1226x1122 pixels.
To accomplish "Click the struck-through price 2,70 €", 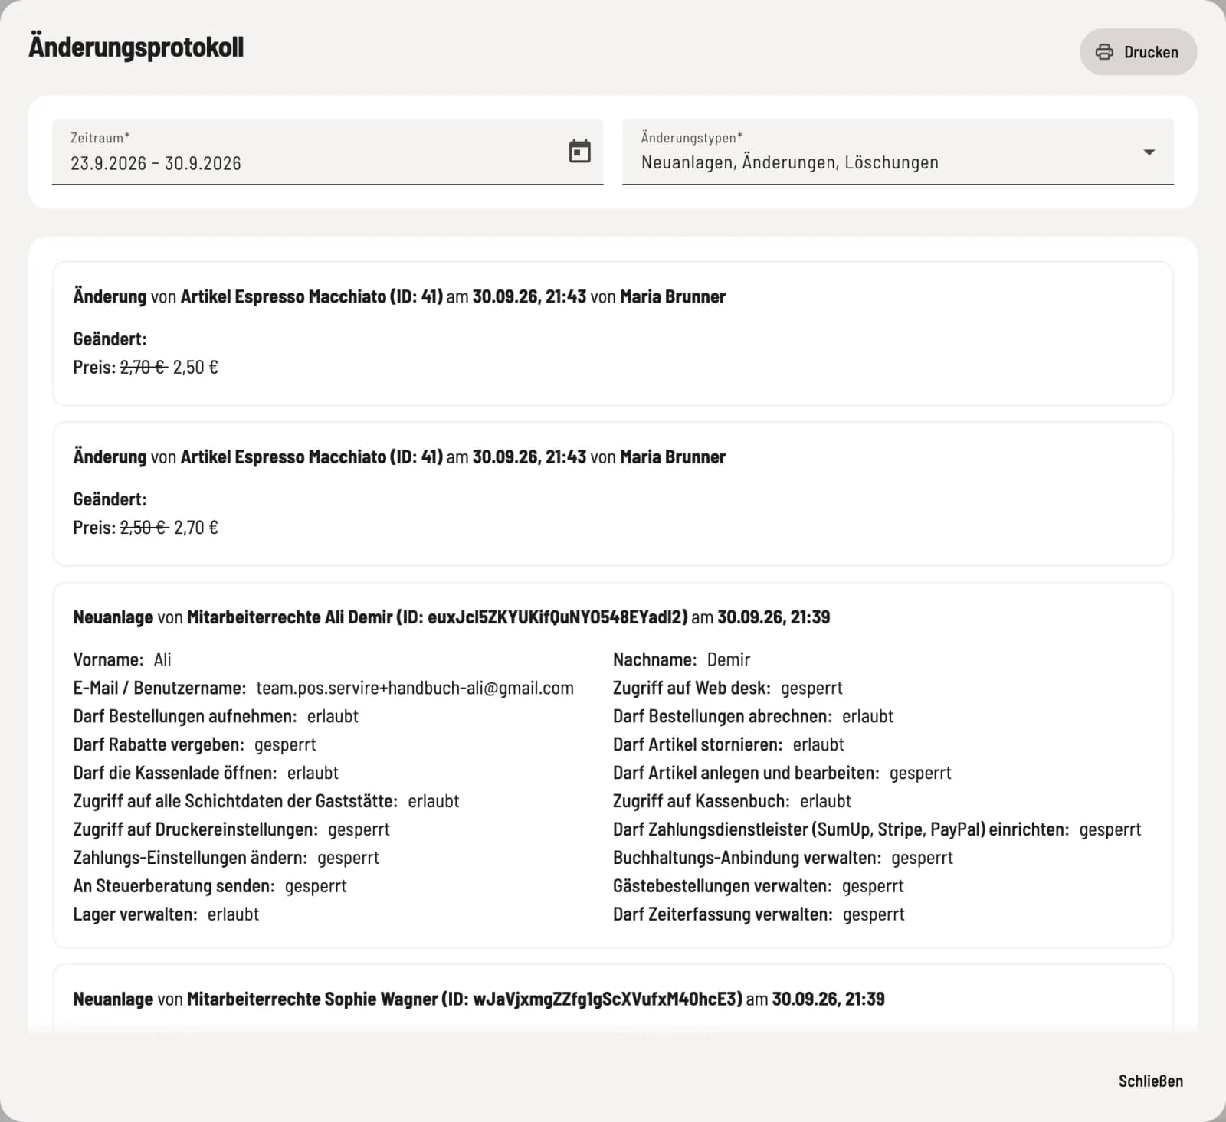I will tap(143, 367).
